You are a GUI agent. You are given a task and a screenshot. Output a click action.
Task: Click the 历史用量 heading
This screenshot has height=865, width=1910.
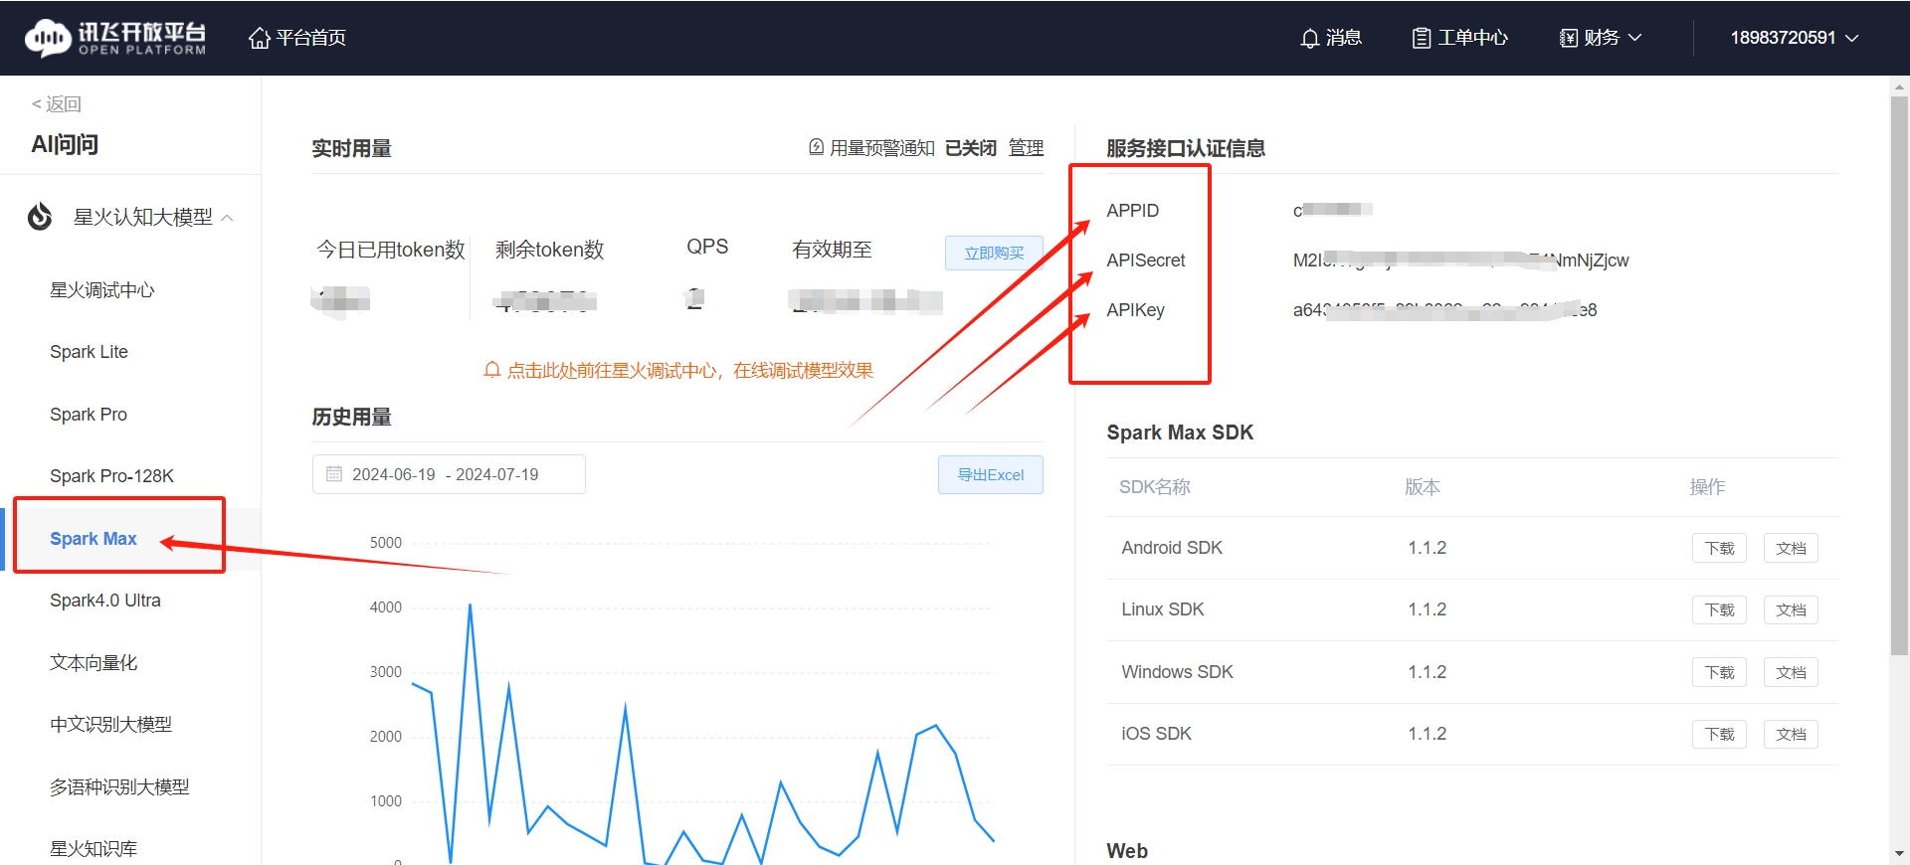pos(351,417)
